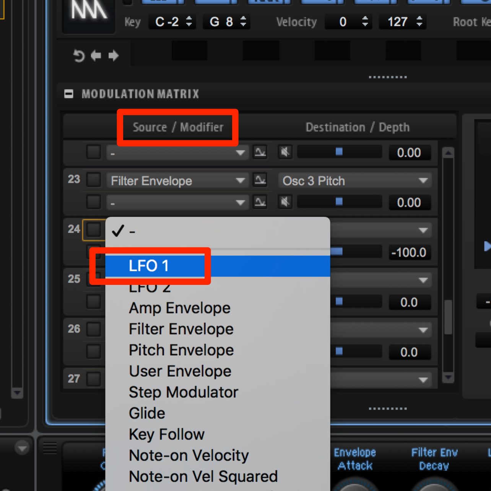The image size is (491, 491).
Task: Toggle bypass speaker icon above row 23
Action: [x=285, y=152]
